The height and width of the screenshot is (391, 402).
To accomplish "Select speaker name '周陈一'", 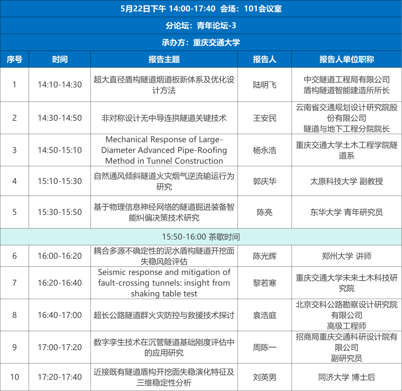I will 265,348.
